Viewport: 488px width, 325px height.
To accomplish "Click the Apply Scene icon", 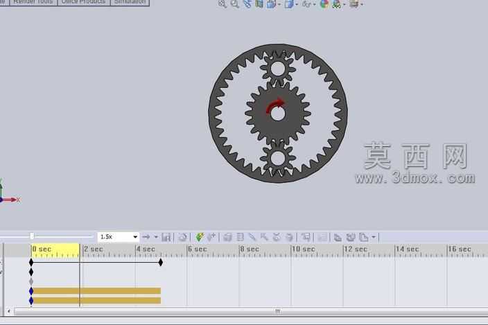I will tap(337, 3).
